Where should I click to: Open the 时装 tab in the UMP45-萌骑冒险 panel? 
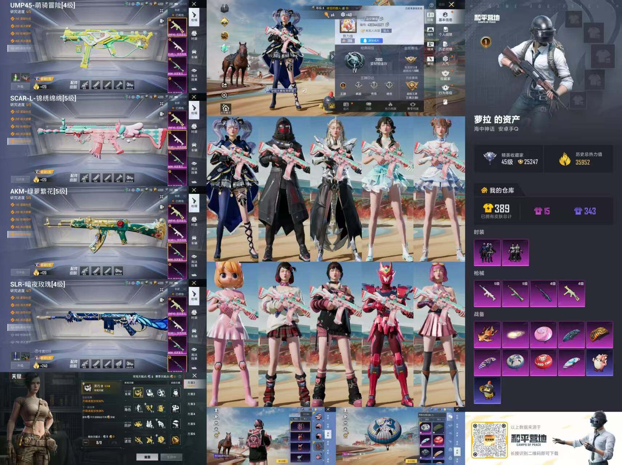[194, 35]
